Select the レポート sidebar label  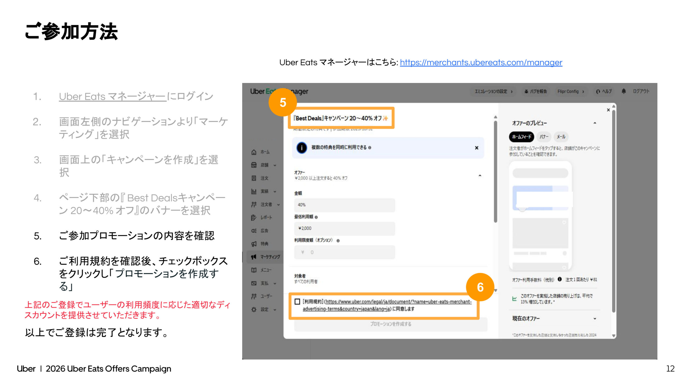click(266, 217)
